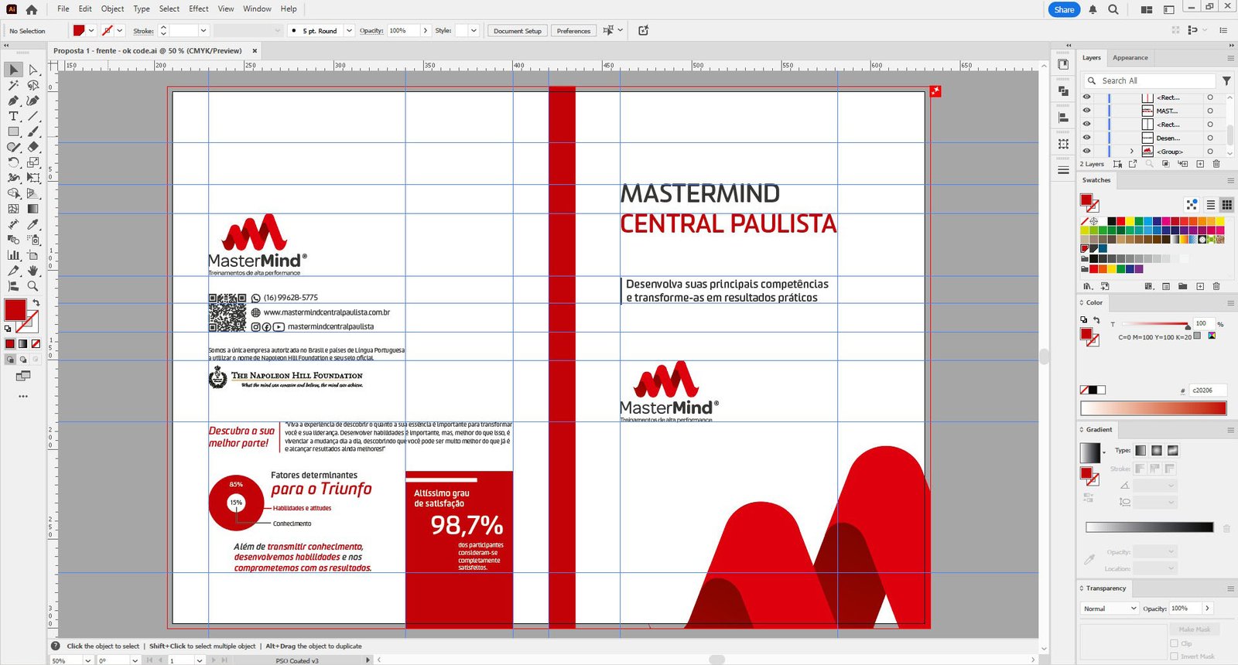Choose linear gradient type
This screenshot has width=1238, height=665.
(x=1141, y=450)
